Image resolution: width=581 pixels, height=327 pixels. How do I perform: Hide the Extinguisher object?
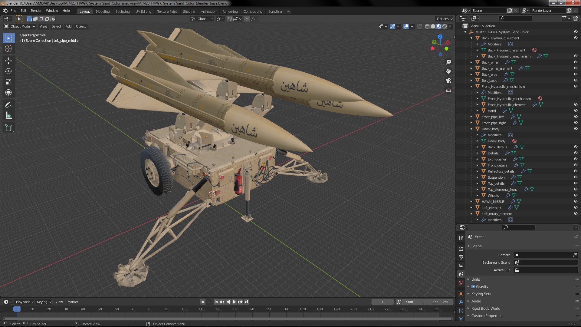pyautogui.click(x=576, y=159)
